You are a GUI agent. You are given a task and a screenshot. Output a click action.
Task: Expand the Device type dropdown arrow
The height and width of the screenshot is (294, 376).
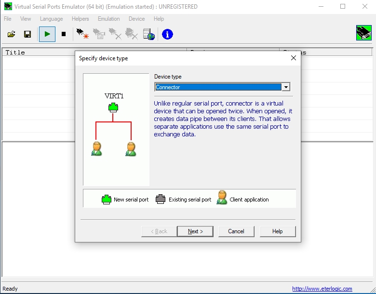coord(286,87)
